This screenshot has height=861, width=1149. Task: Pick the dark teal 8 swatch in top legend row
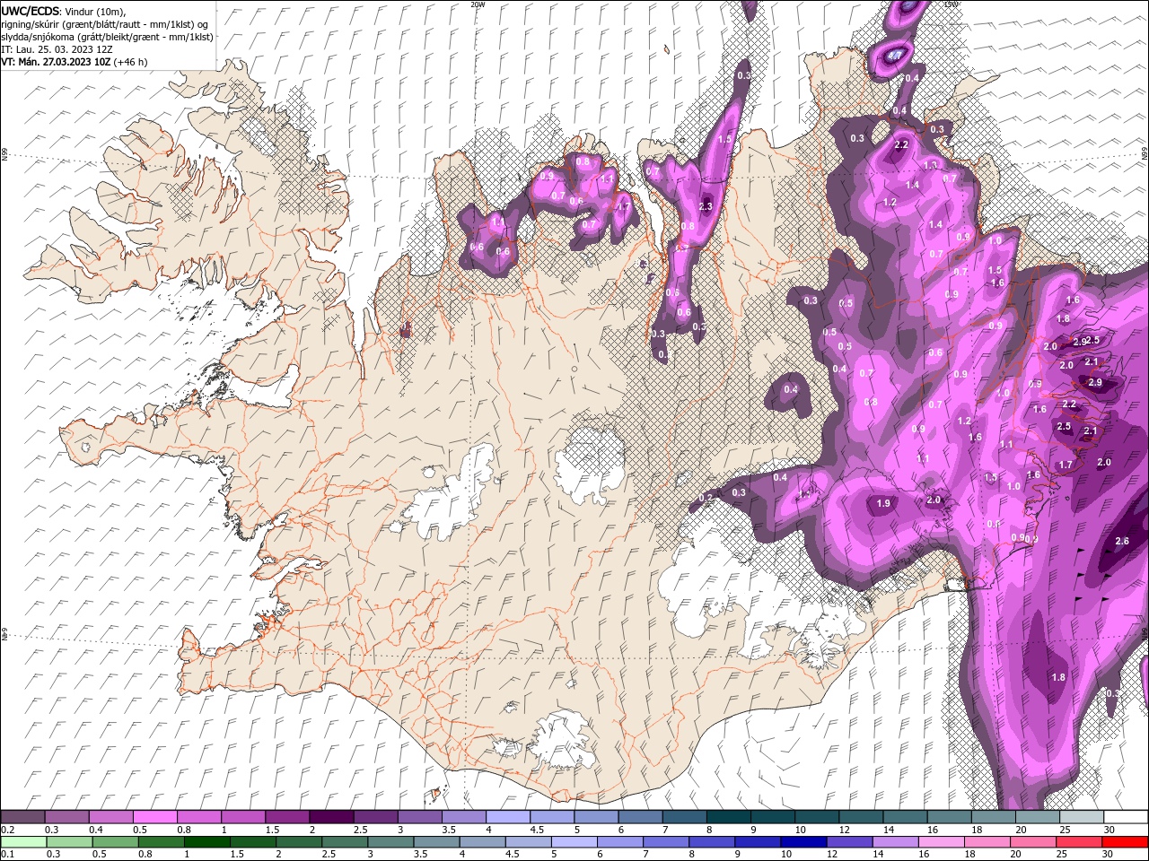pyautogui.click(x=729, y=817)
